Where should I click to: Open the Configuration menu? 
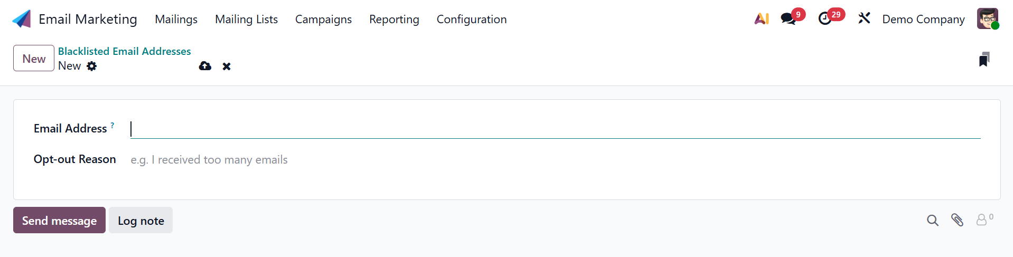click(x=471, y=19)
